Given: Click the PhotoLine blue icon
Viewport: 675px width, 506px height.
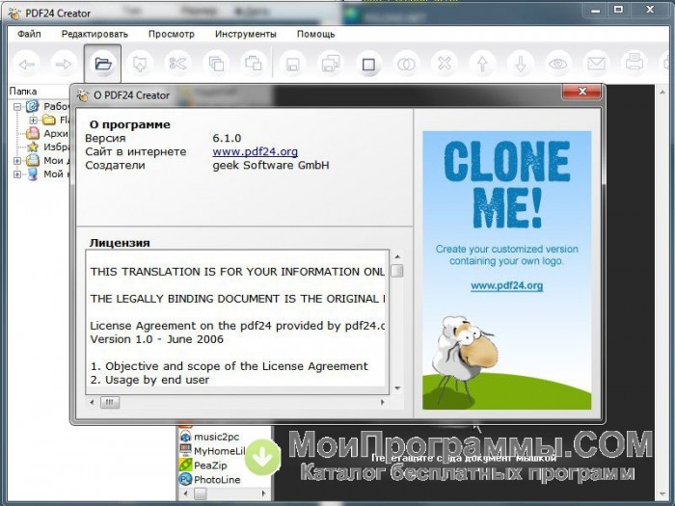Looking at the screenshot, I should [185, 479].
